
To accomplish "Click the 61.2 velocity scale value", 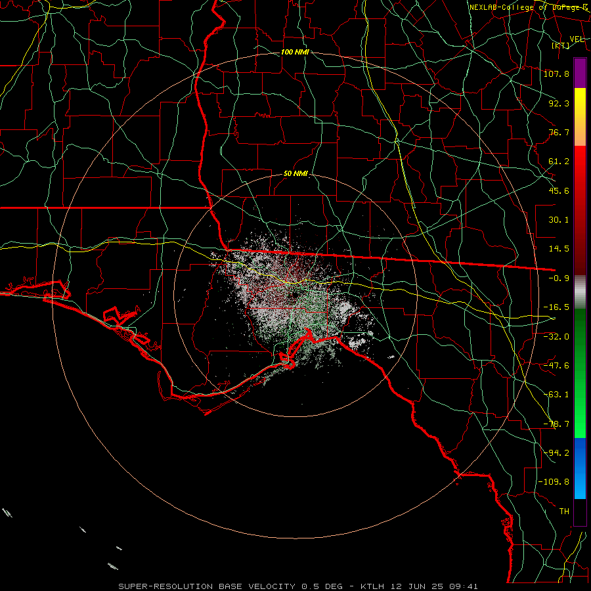I will coord(559,162).
